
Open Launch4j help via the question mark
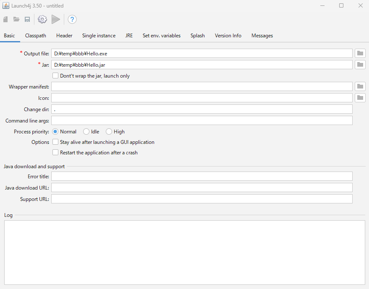click(72, 19)
